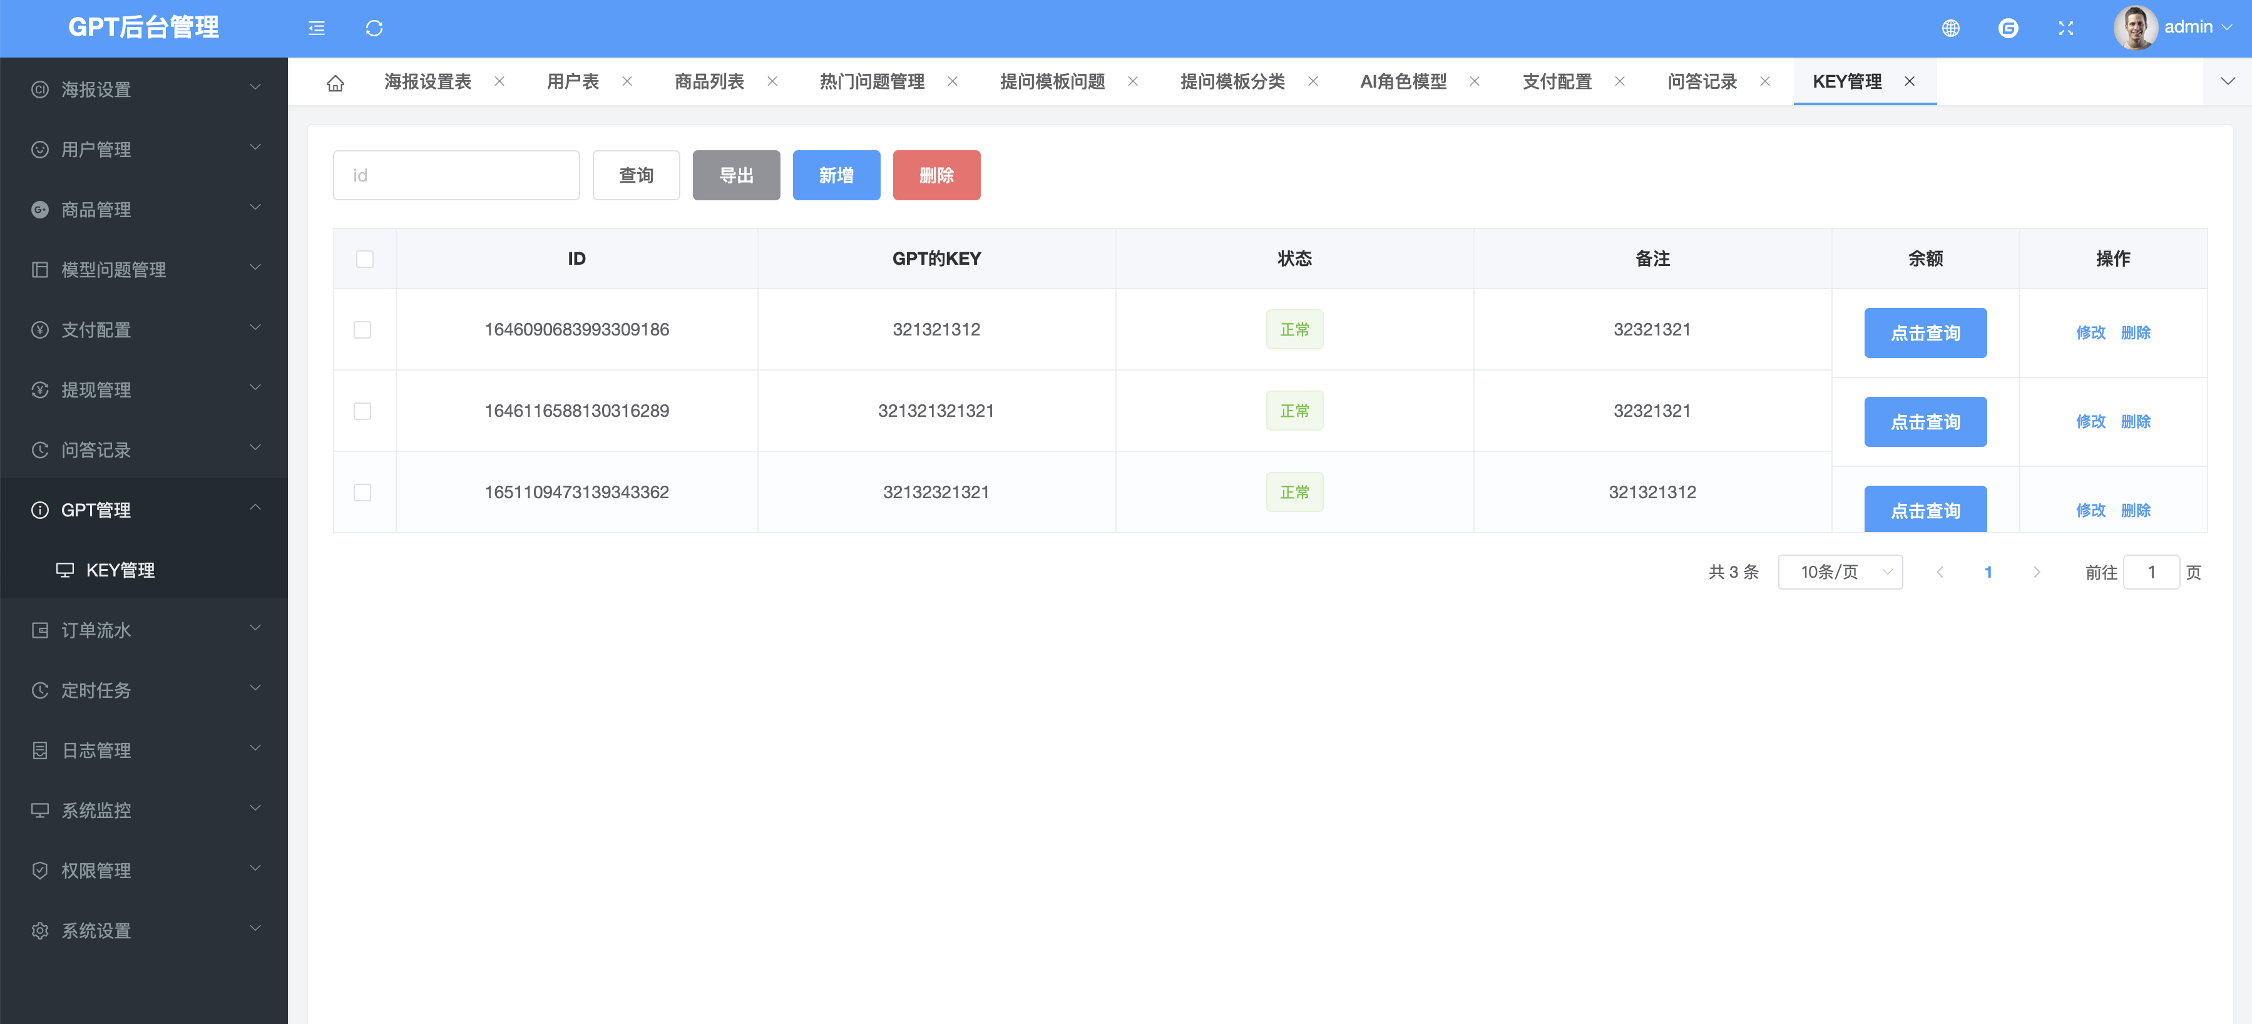
Task: Tick checkbox for row 1651109473139343362
Action: [x=362, y=493]
